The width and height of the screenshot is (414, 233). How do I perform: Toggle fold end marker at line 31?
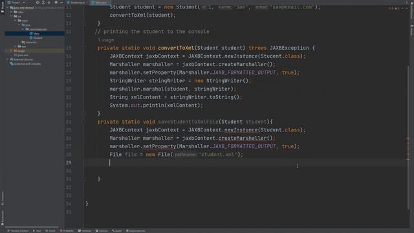(83, 179)
